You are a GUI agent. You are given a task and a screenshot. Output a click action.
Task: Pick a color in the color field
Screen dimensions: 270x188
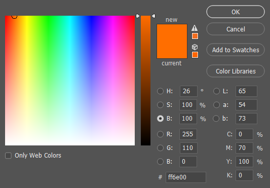pos(70,81)
